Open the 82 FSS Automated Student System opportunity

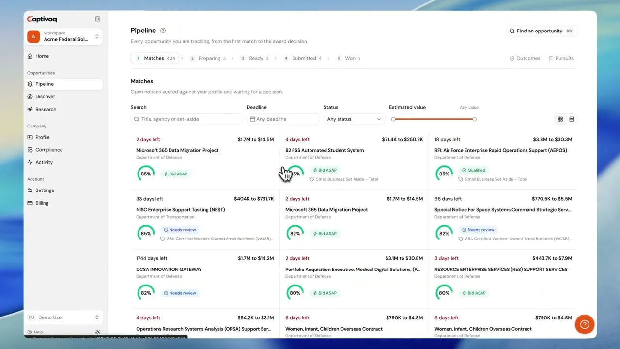tap(325, 150)
